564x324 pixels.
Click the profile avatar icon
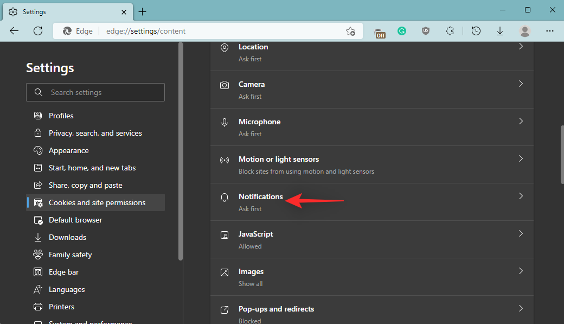click(x=524, y=31)
